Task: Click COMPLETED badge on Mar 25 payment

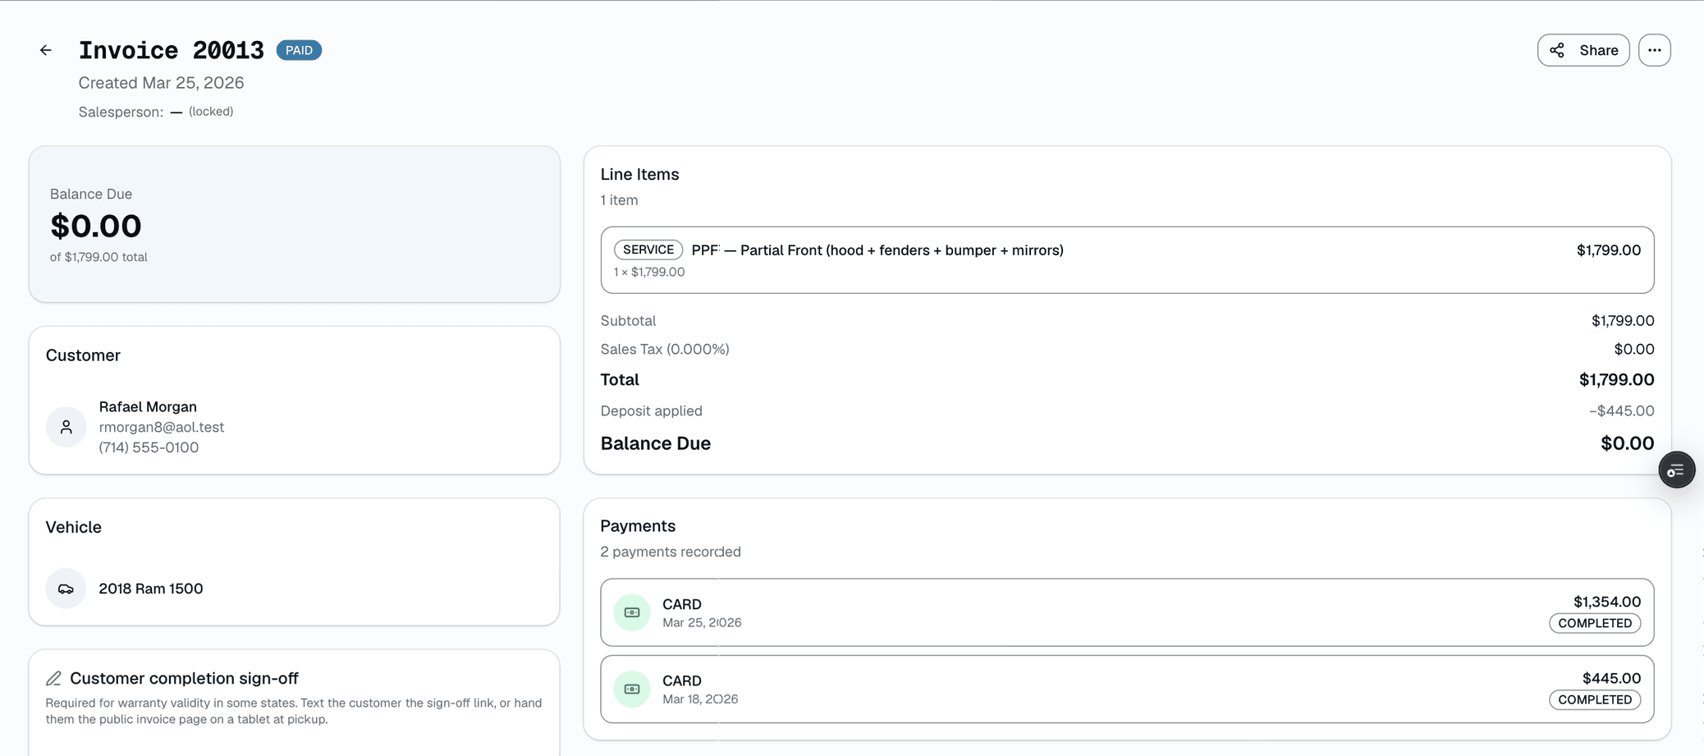Action: pos(1595,623)
